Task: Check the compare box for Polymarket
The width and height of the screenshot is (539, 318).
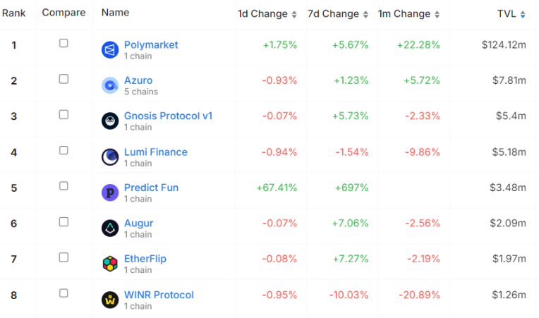Action: [63, 43]
